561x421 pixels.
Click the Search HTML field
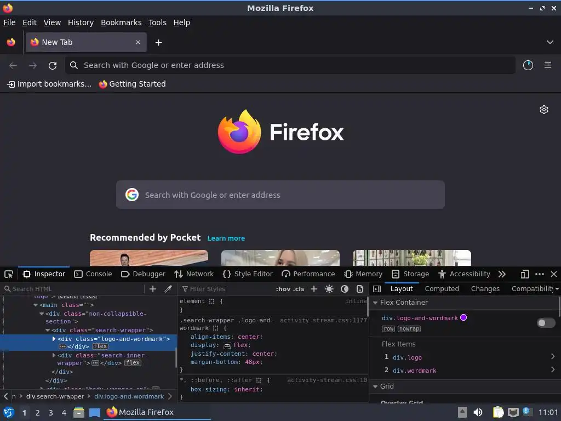tap(73, 289)
